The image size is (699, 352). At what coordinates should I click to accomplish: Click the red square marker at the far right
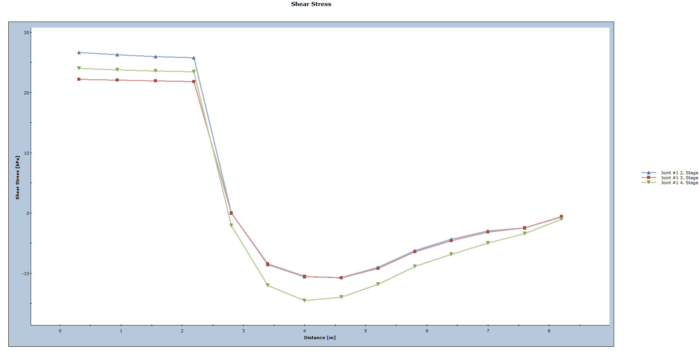[x=561, y=216]
